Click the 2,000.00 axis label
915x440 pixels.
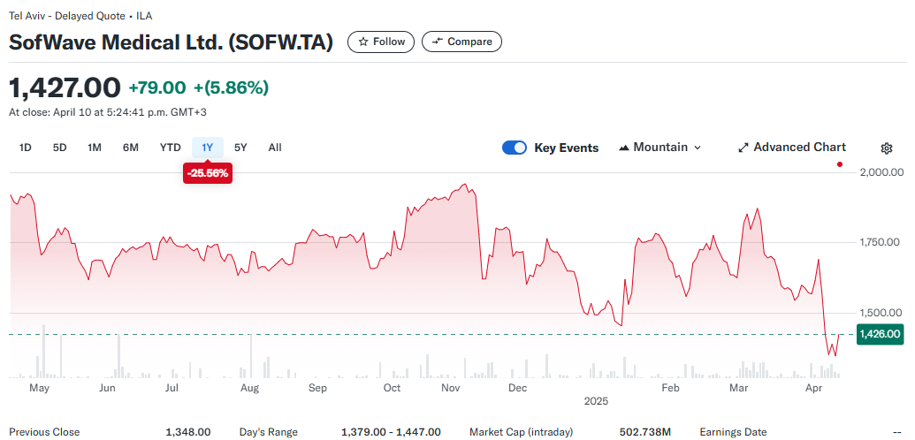(881, 172)
